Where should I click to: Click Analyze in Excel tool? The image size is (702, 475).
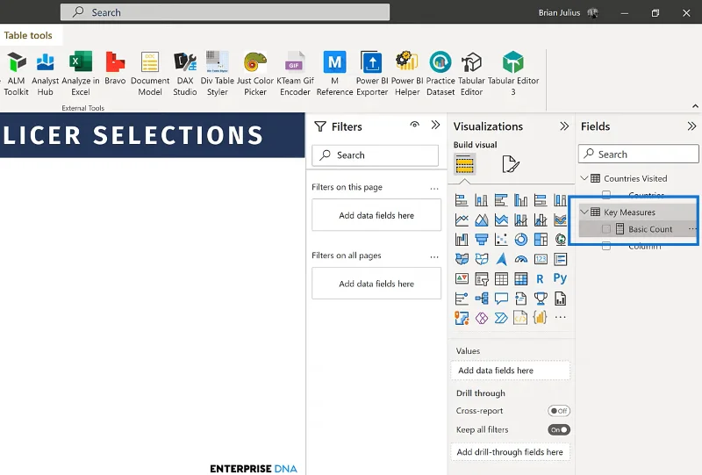(81, 74)
